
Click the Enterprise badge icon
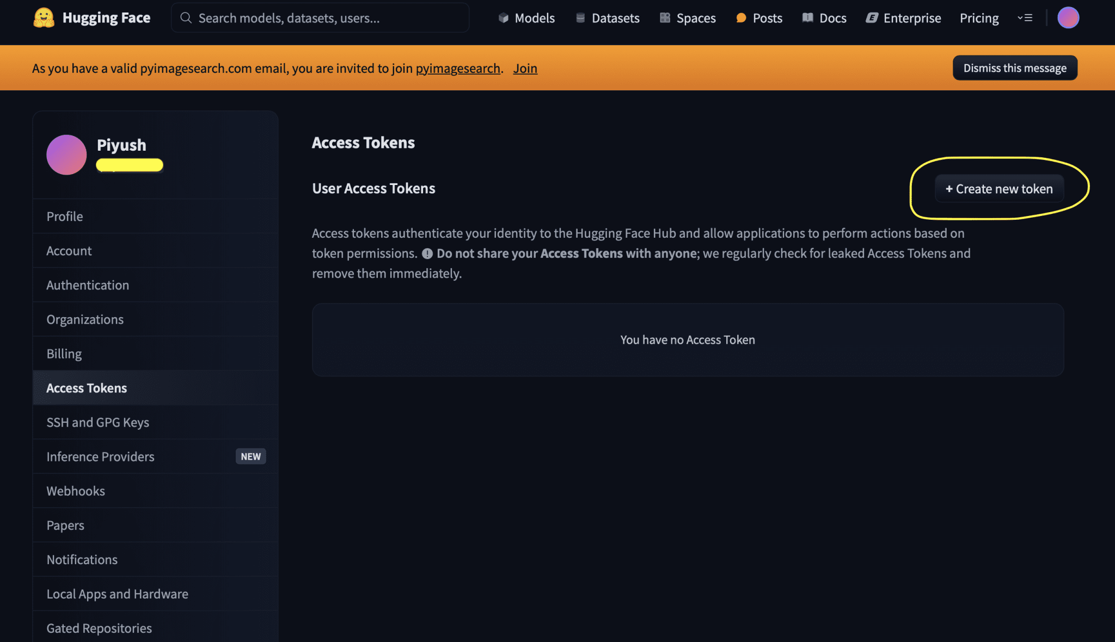click(x=872, y=18)
